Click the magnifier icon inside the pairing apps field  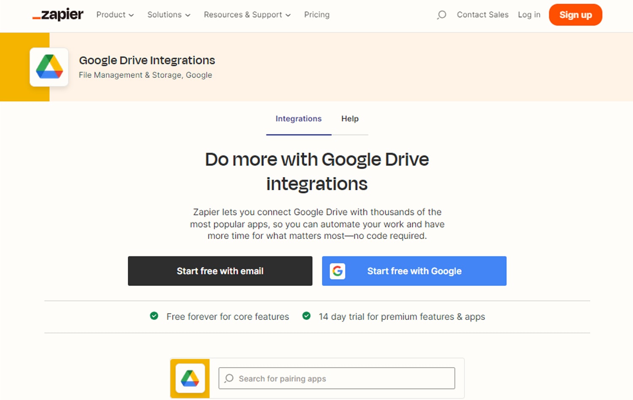[x=229, y=379]
